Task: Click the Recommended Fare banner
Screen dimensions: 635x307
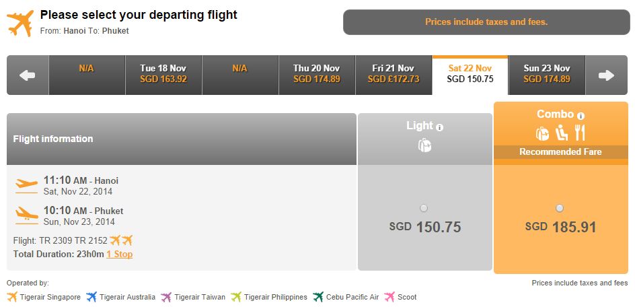Action: point(560,152)
